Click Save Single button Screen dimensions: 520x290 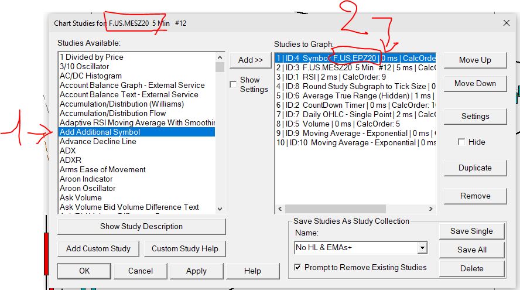(471, 231)
